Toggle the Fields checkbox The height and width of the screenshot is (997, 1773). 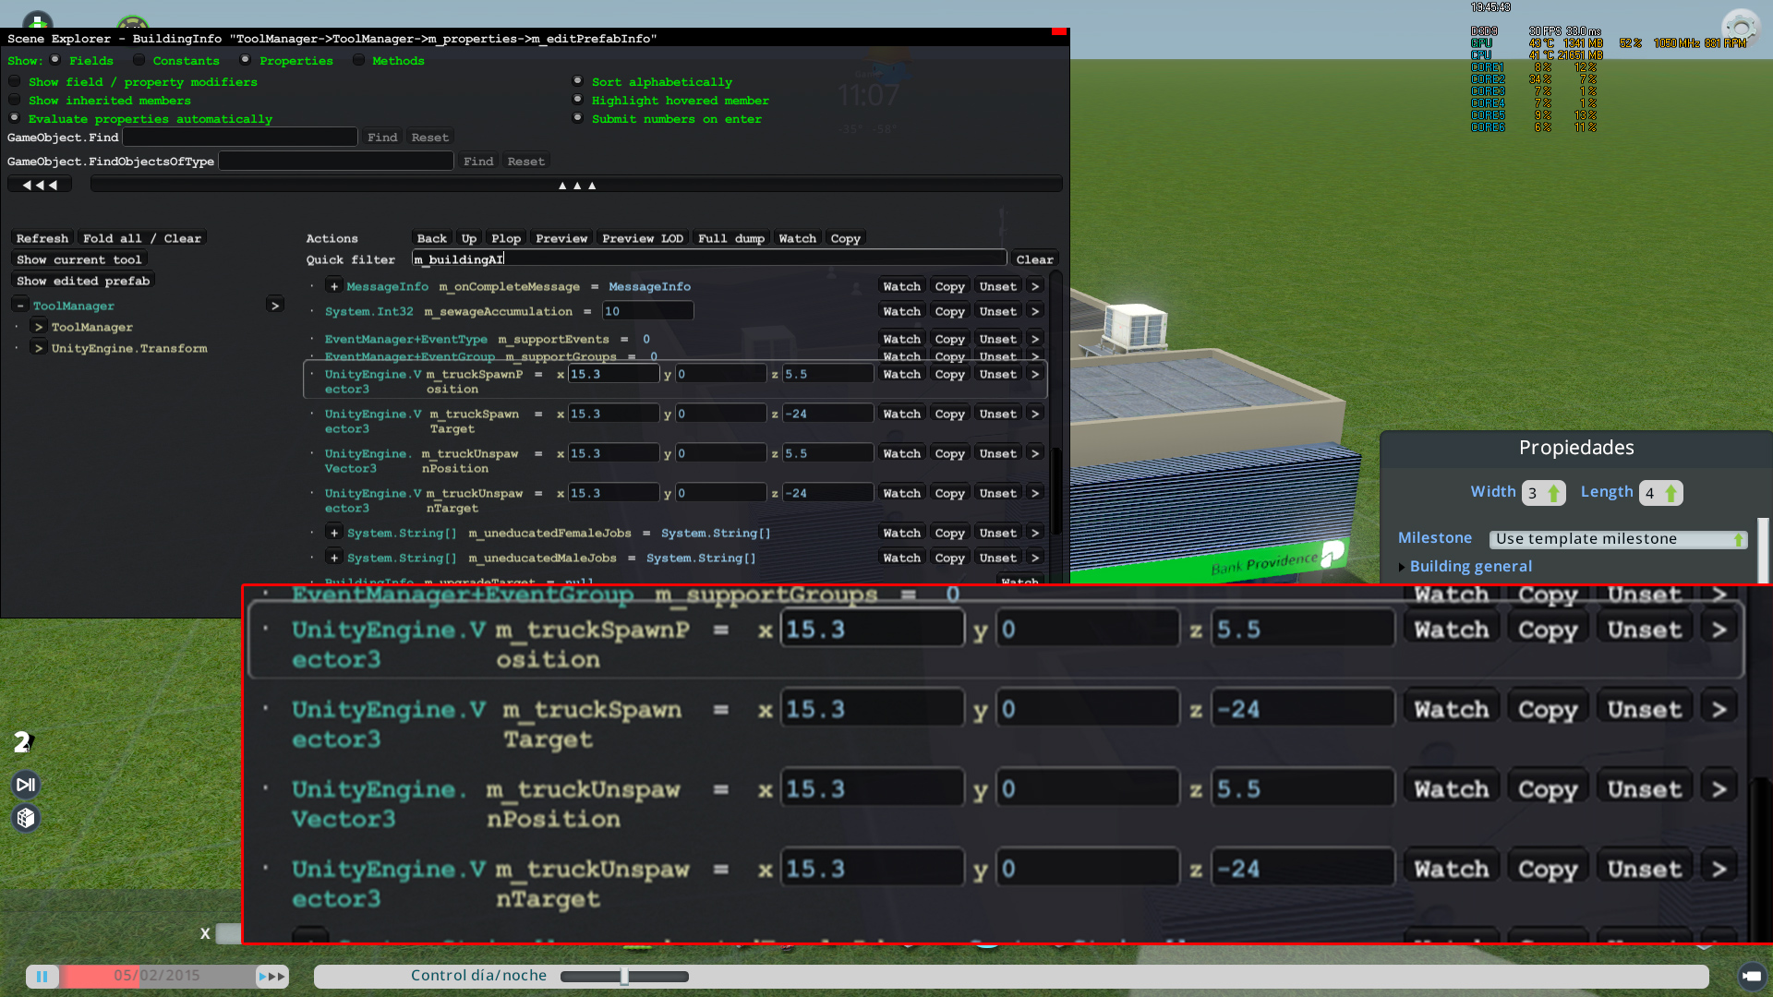click(x=55, y=60)
